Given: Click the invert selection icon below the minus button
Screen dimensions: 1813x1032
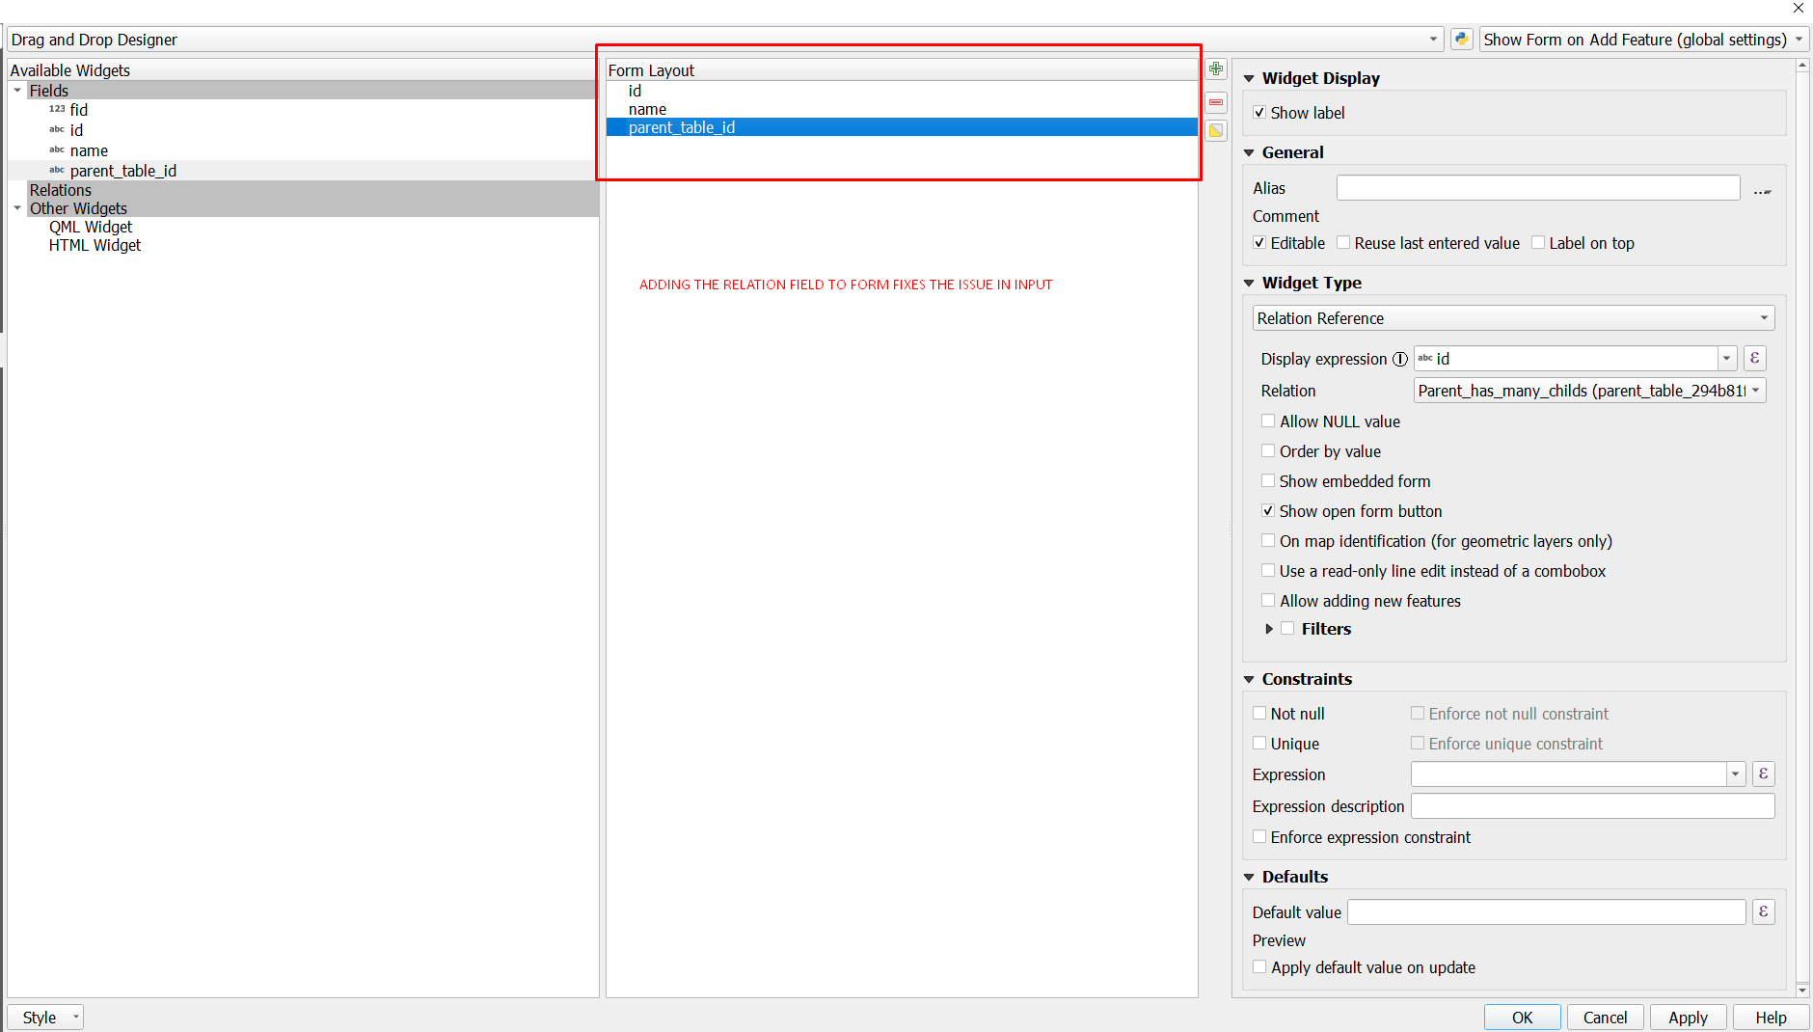Looking at the screenshot, I should point(1216,130).
